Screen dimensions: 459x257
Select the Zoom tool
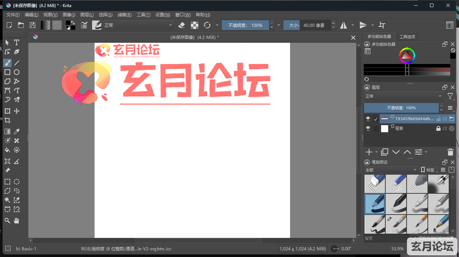click(7, 221)
